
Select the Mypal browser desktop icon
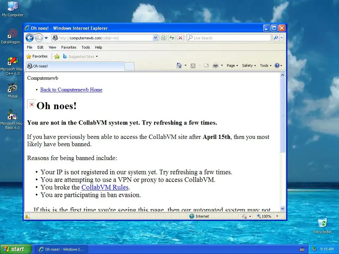(x=13, y=90)
